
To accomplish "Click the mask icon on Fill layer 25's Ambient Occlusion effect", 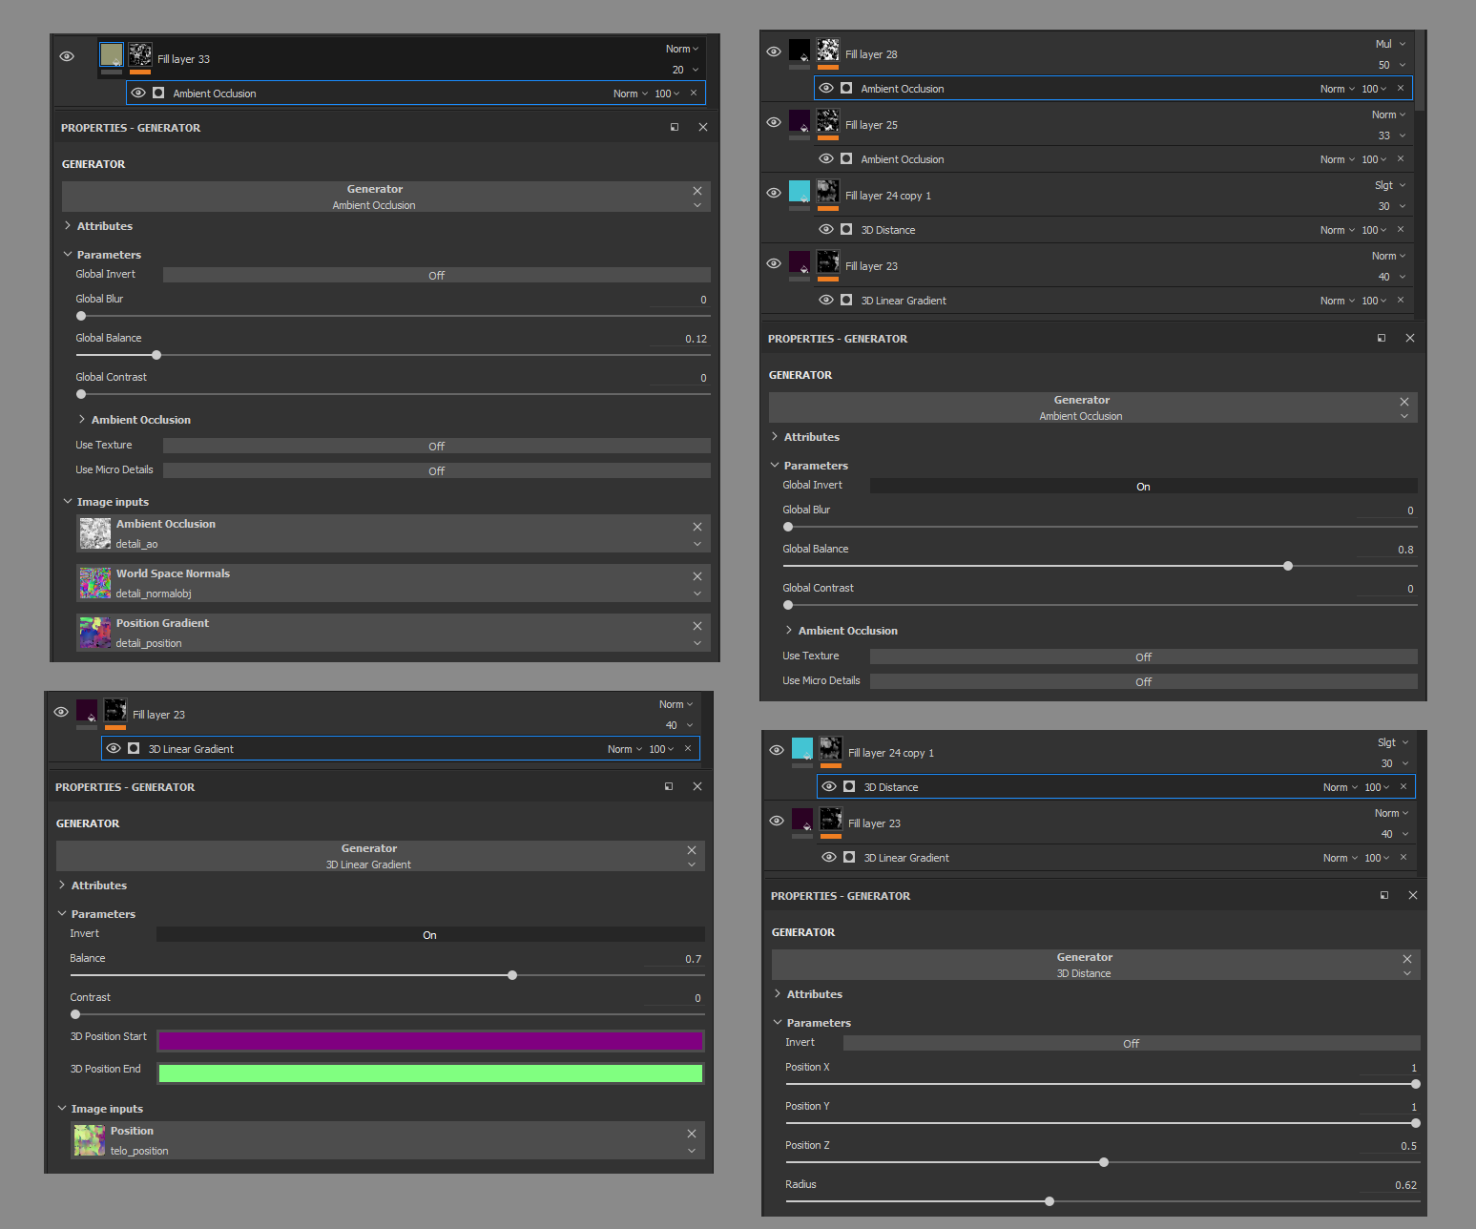I will click(x=845, y=158).
